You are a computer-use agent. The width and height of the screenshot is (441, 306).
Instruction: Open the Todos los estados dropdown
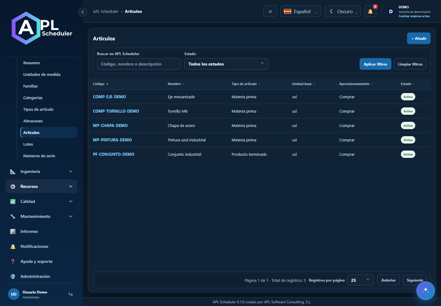point(226,64)
